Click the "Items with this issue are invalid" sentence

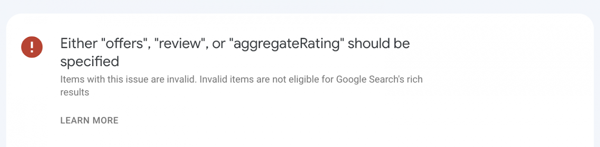[x=129, y=79]
